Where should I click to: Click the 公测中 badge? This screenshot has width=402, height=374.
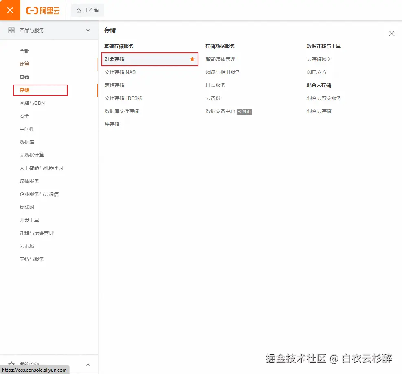tap(244, 111)
